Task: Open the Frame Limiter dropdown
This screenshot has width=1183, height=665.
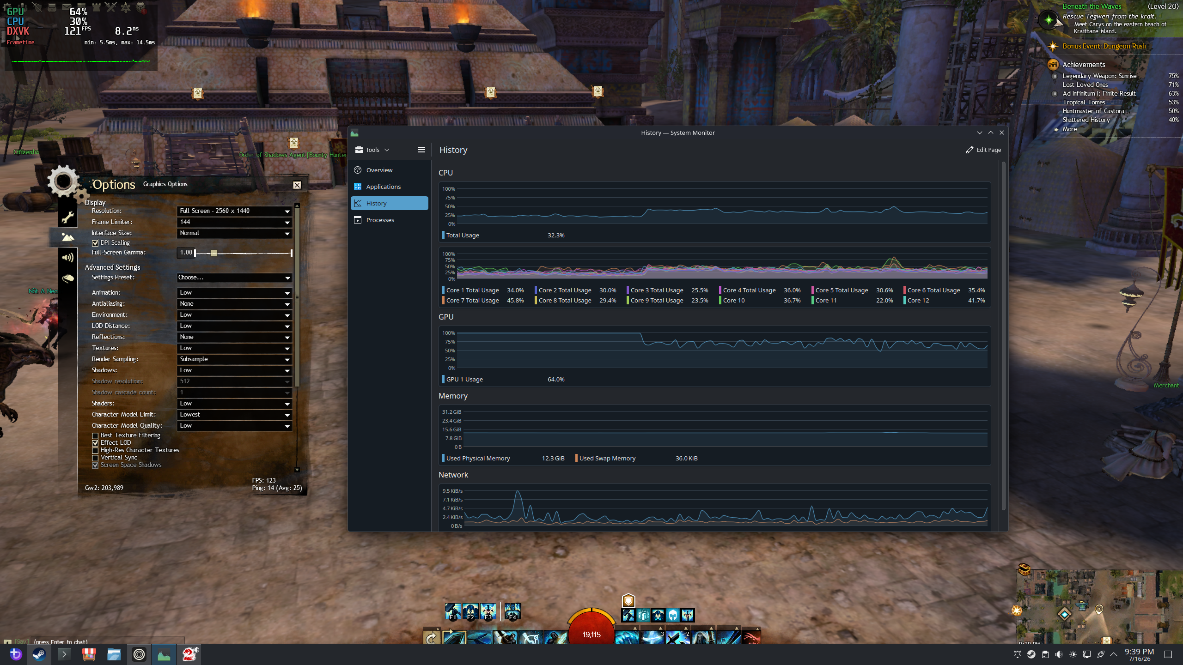Action: tap(234, 222)
